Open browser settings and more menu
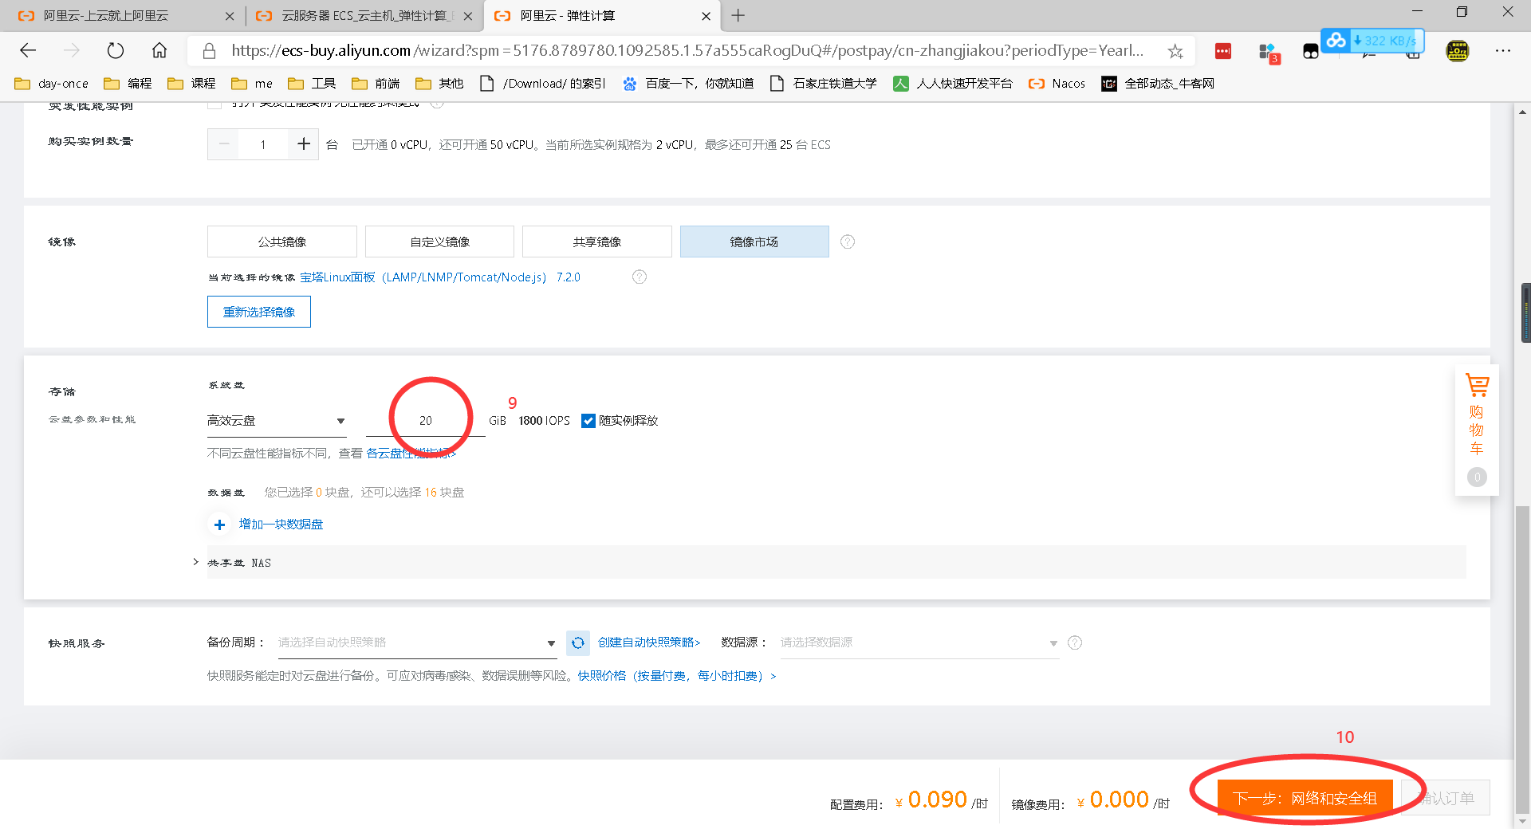The width and height of the screenshot is (1531, 829). 1503,51
